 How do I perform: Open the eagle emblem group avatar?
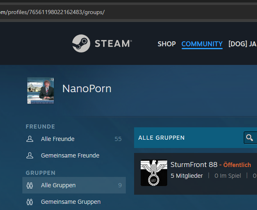point(154,173)
